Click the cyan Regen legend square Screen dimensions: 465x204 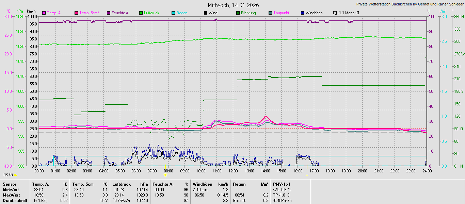173,13
